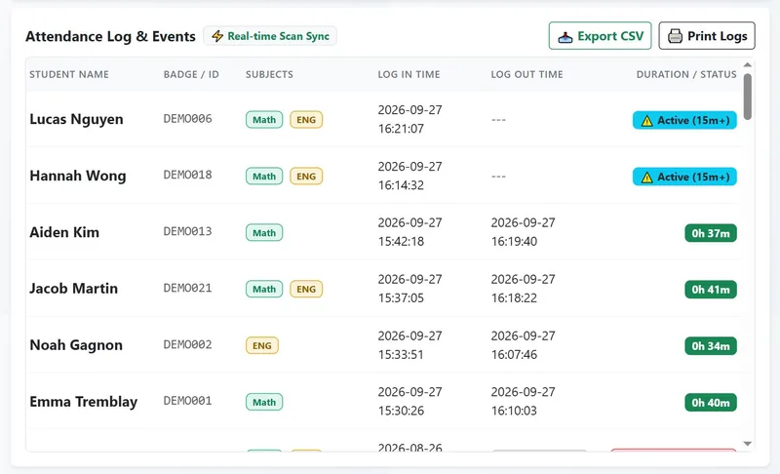
Task: Click Aiden Kim's 0h 37m duration badge
Action: pyautogui.click(x=711, y=233)
